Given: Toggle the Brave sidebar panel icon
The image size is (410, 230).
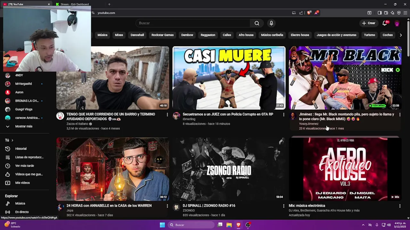Looking at the screenshot, I should (380, 13).
